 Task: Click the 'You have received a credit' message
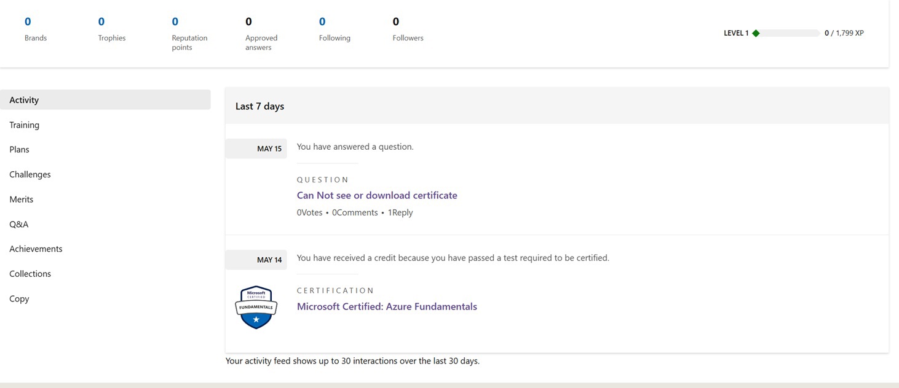point(453,258)
